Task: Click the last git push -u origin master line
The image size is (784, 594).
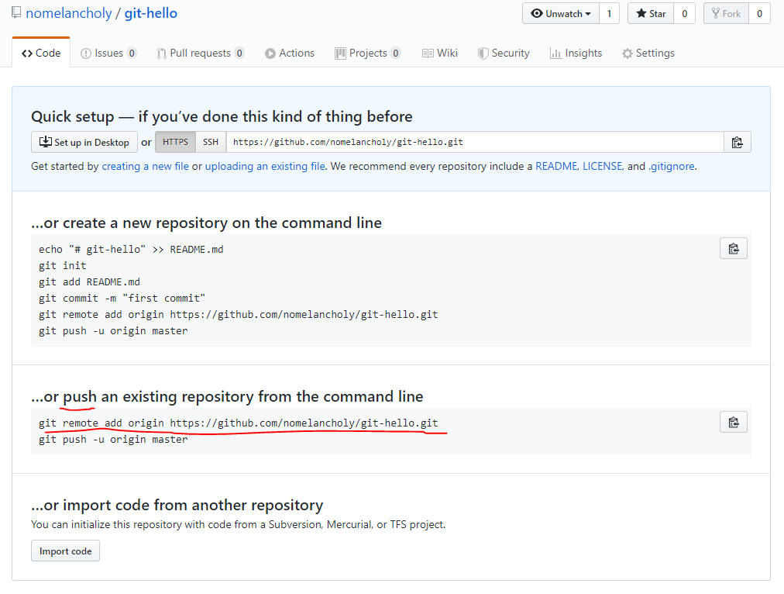Action: [114, 440]
